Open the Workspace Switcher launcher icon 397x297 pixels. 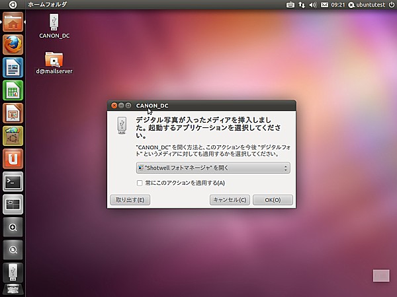13,205
